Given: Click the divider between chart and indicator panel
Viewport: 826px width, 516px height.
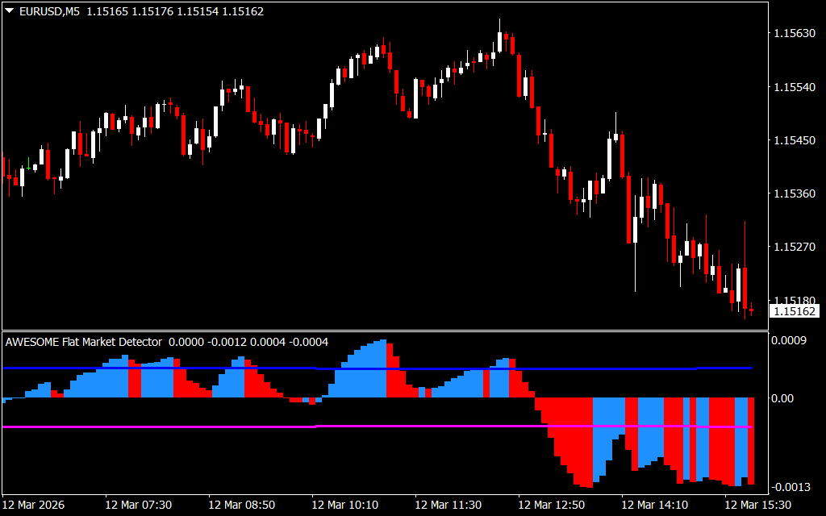Looking at the screenshot, I should [386, 331].
